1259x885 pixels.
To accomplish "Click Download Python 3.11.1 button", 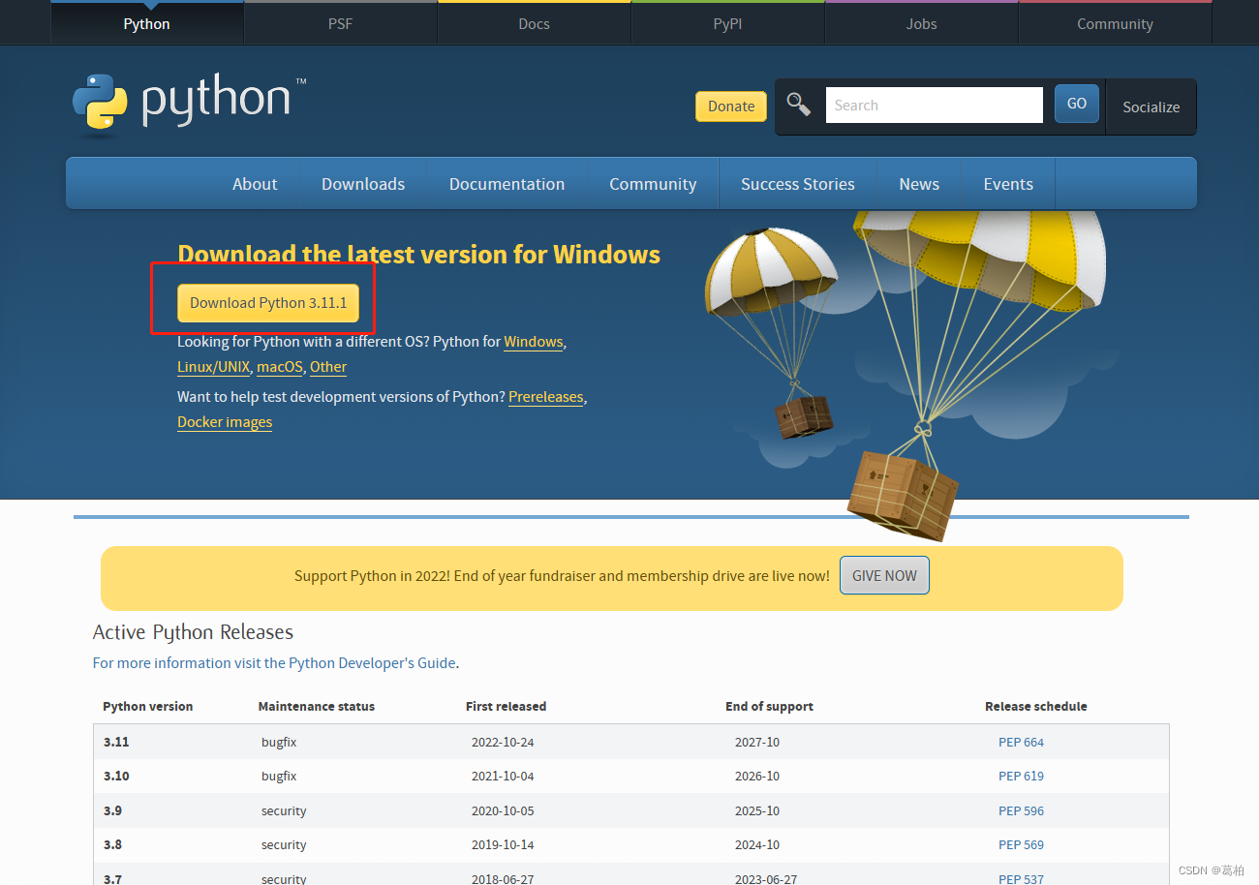I will (268, 303).
